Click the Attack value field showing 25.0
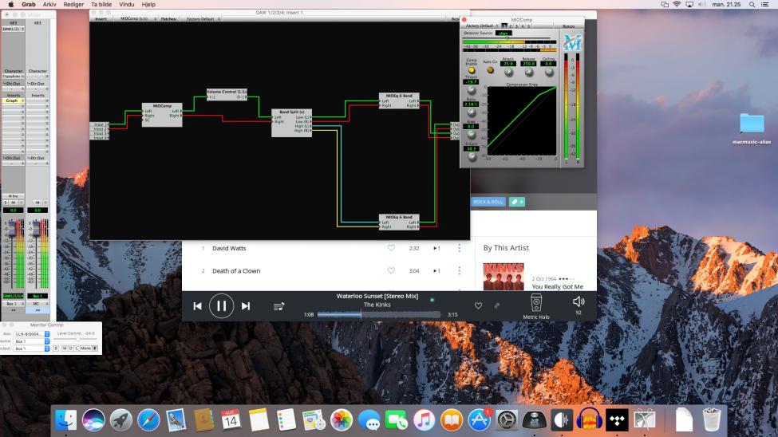Viewport: 778px width, 437px height. 508,64
